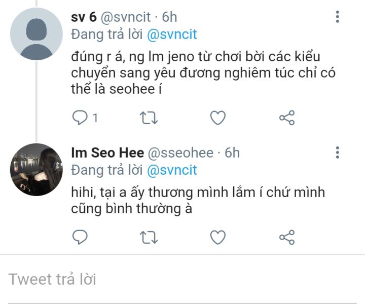Share the sv 6 tweet

click(287, 118)
